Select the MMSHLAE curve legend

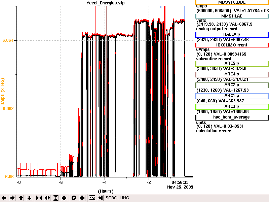(232, 16)
